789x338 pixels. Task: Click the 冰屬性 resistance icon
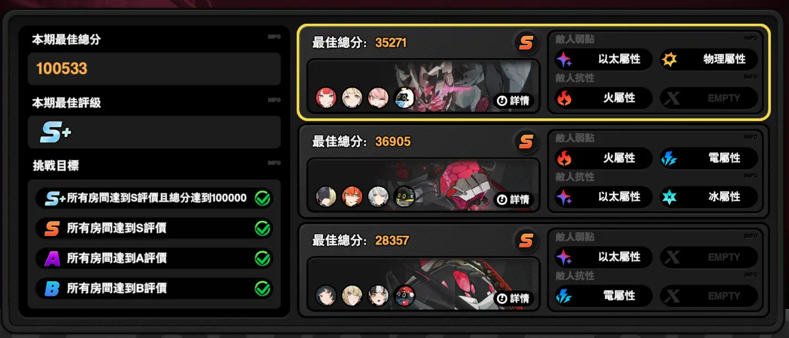[x=670, y=197]
